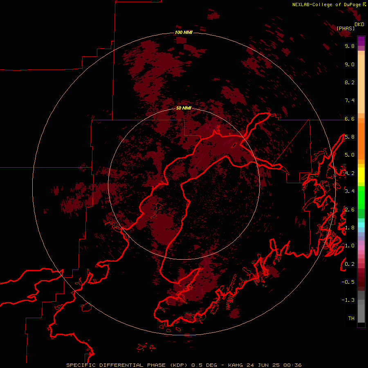This screenshot has width=368, height=368.
Task: Select the 1.0 value on the color scale
Action: 350,246
